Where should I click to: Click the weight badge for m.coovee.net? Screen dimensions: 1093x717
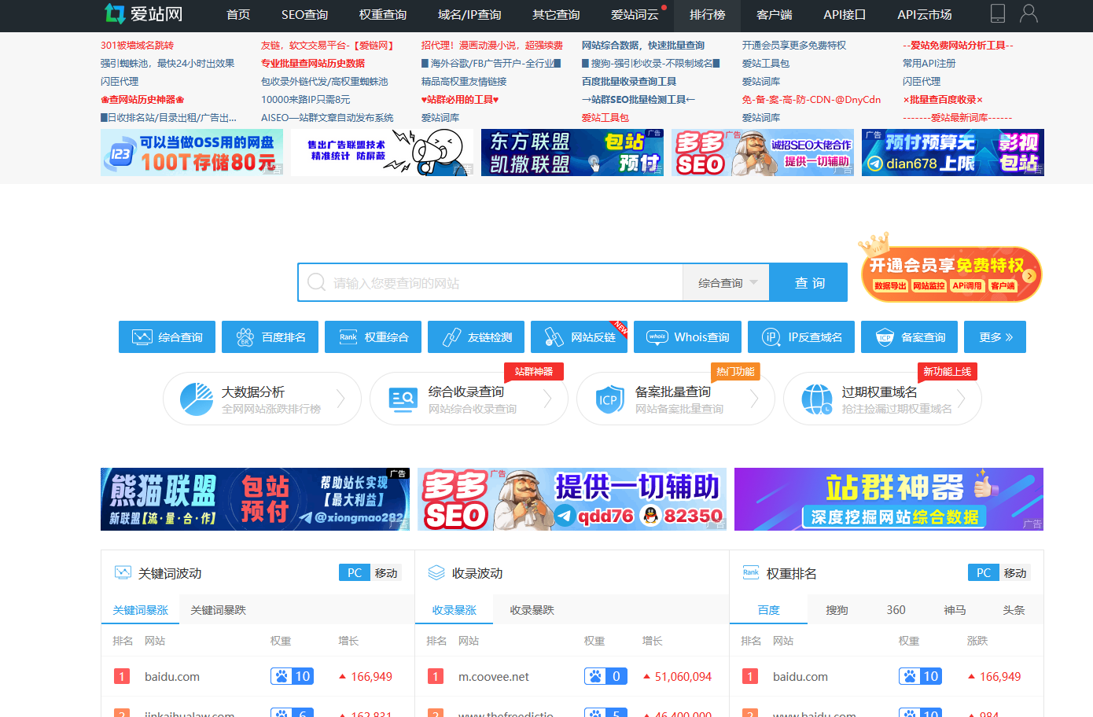(x=605, y=676)
